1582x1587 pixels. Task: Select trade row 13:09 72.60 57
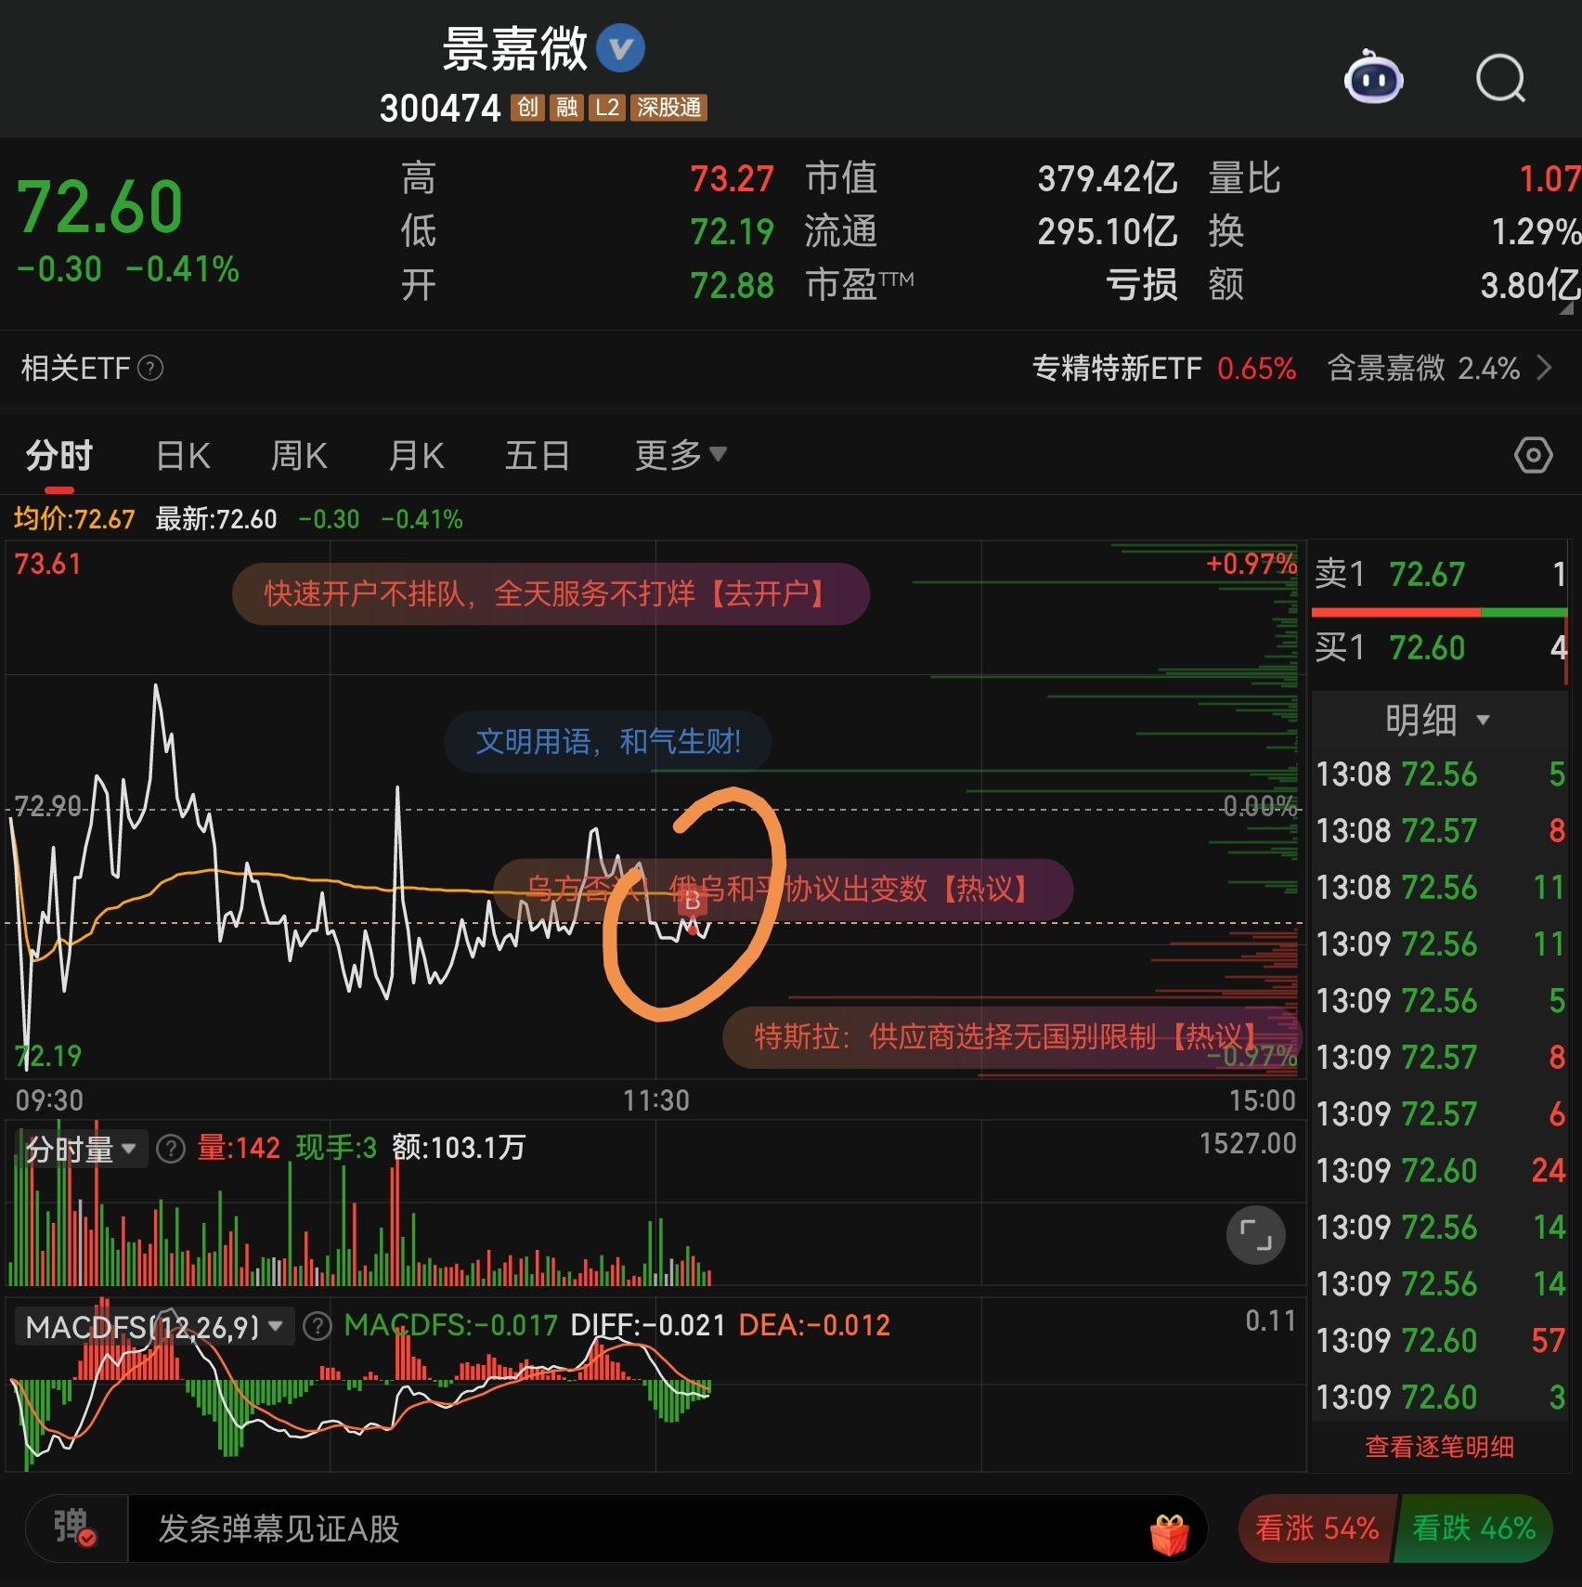(x=1441, y=1340)
